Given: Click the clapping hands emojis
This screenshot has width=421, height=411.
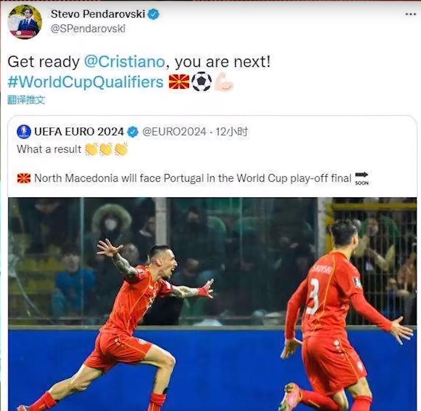Looking at the screenshot, I should 106,149.
